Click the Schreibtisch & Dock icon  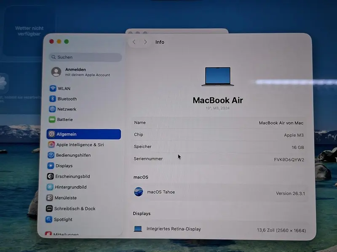(x=49, y=208)
